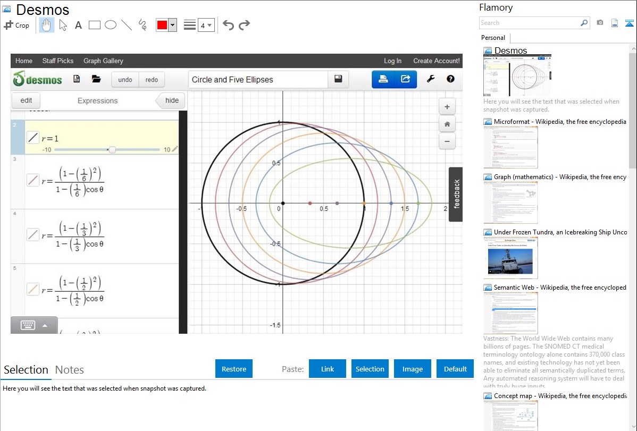Pick the ellipse drawing tool

(111, 25)
